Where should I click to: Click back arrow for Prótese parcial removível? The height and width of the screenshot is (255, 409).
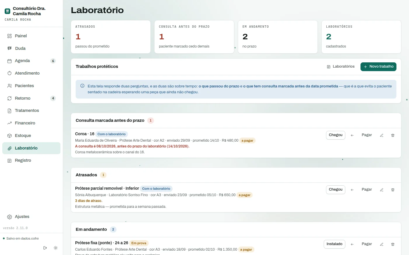coord(352,190)
